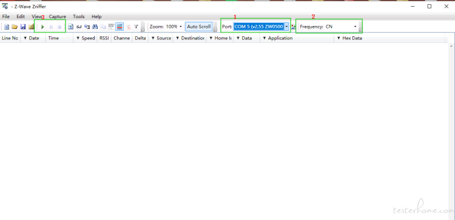Toggle the Auto Scroll button

pyautogui.click(x=199, y=27)
